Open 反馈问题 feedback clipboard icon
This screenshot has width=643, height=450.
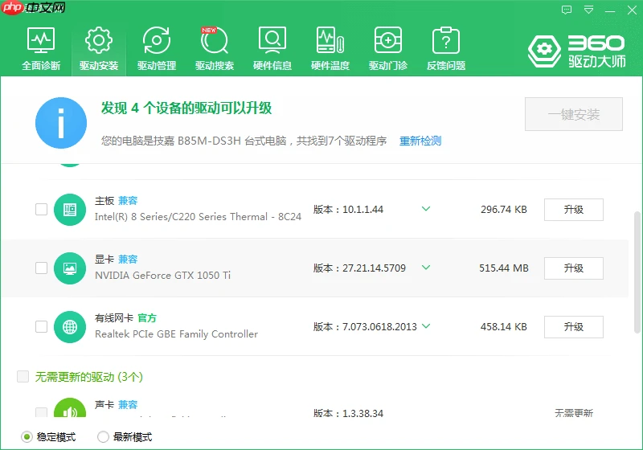tap(446, 40)
